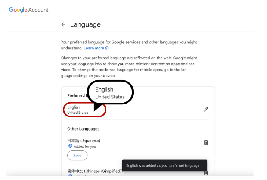Click the Added for you icon under Japanese
This screenshot has height=180, width=267.
click(x=70, y=146)
